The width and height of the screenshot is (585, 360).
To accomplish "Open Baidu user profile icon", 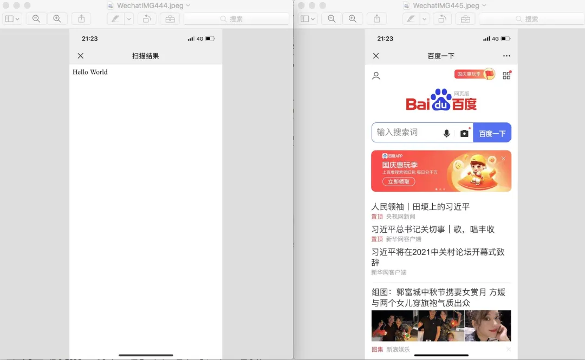I will coord(376,76).
